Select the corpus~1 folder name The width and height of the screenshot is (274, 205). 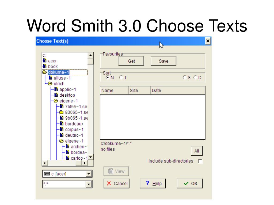coord(74,129)
